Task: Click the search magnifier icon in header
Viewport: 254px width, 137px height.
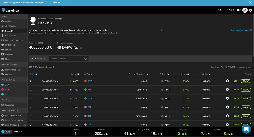Action: [x=220, y=10]
